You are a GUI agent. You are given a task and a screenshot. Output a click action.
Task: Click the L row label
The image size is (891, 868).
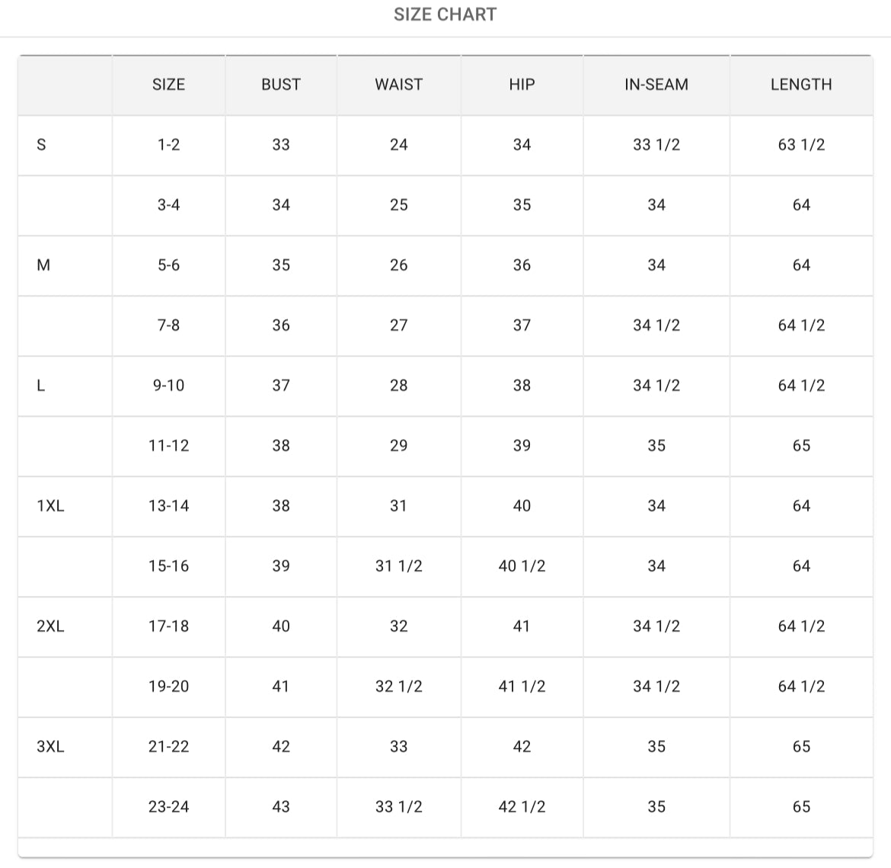pos(41,386)
